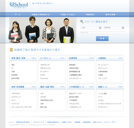Select the パソコン基礎 link

click(x=102, y=93)
